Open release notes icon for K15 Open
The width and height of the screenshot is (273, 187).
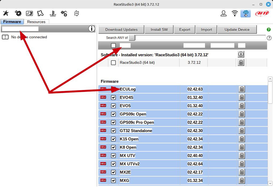[x=242, y=139]
